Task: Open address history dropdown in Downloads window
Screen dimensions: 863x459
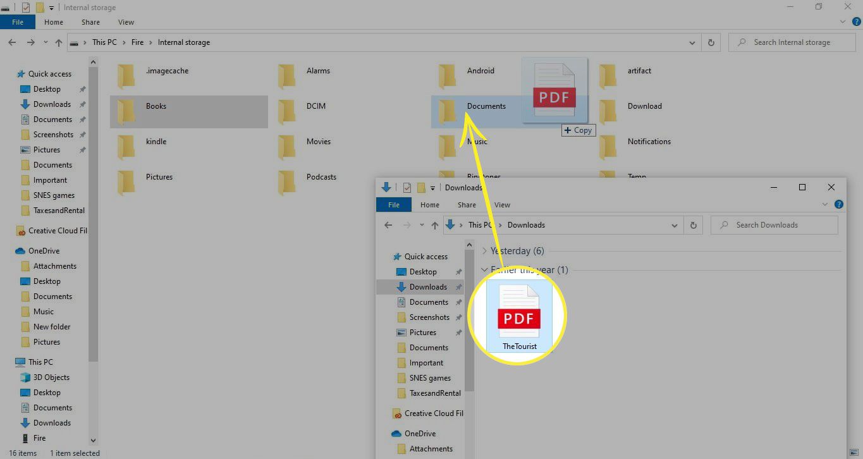Action: click(x=675, y=225)
